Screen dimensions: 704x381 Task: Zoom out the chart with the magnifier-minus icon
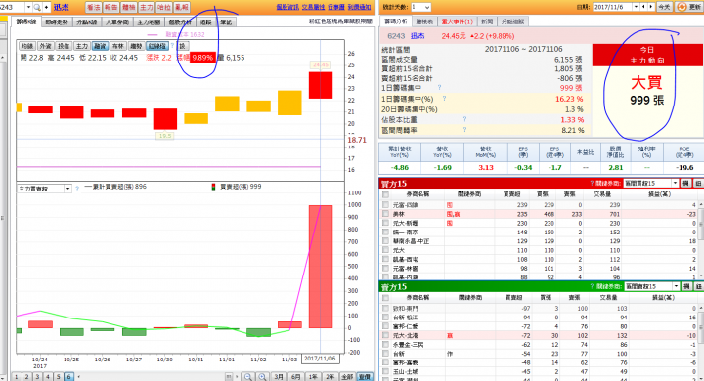247,377
